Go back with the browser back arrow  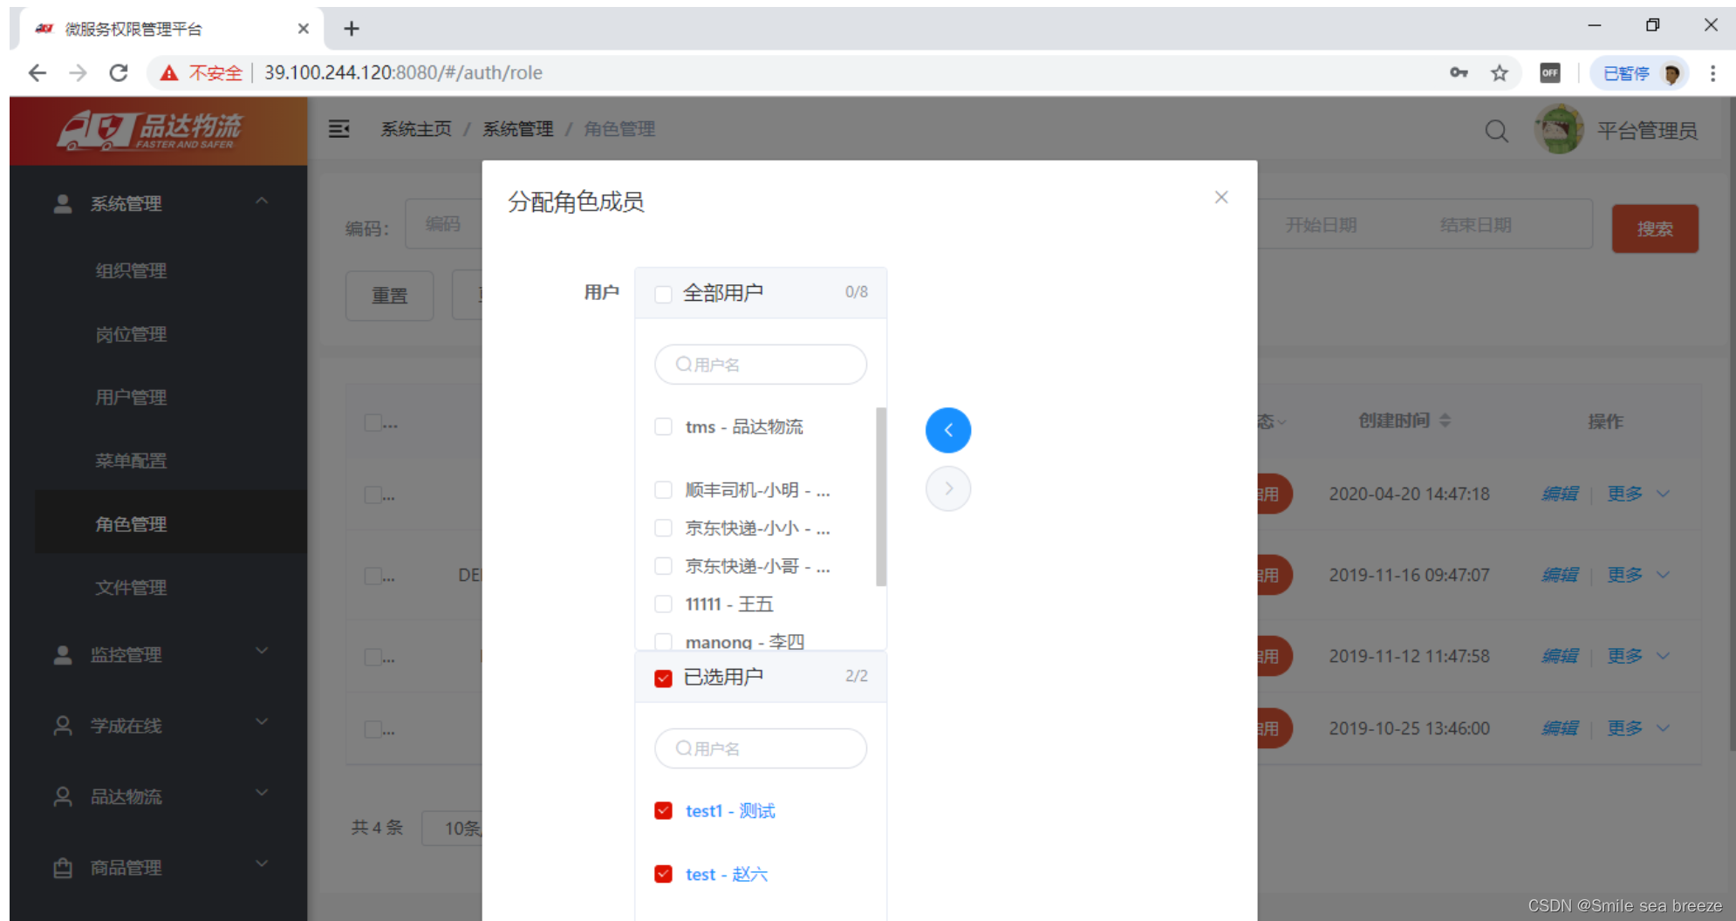point(37,72)
